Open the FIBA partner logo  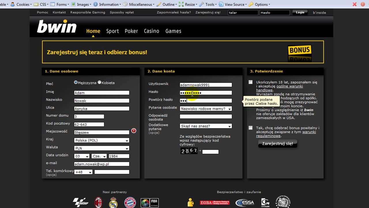pyautogui.click(x=150, y=203)
